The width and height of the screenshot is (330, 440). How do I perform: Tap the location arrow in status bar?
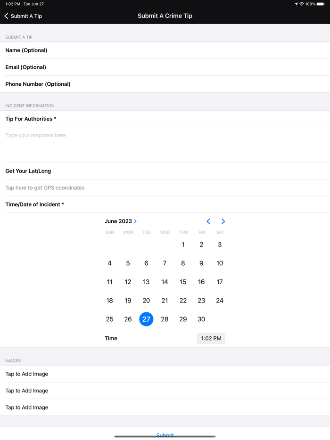point(296,4)
